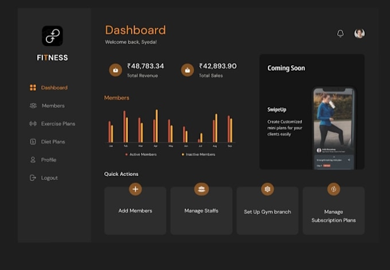
Task: Click the Total Sales label
Action: point(210,76)
